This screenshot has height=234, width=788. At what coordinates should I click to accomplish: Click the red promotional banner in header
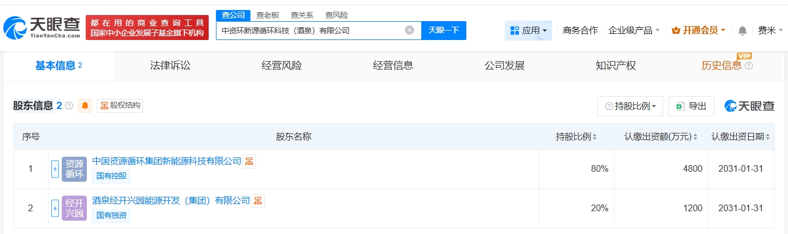tap(147, 28)
